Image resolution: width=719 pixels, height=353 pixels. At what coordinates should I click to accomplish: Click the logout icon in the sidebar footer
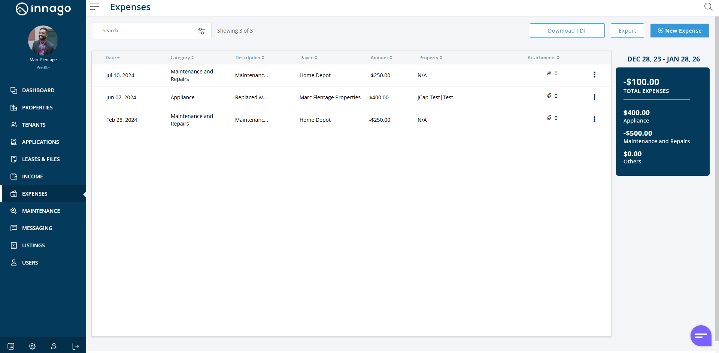pos(76,346)
